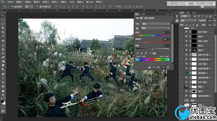The image size is (217, 121).
Task: Select the Eyedropper tool in toolbox
Action: (3, 36)
